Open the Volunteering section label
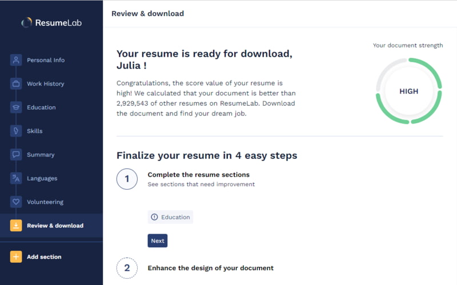 [x=45, y=202]
